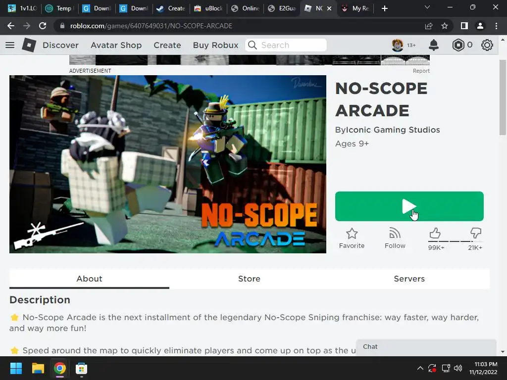Open Microsoft Store from taskbar
This screenshot has width=507, height=380.
[81, 368]
